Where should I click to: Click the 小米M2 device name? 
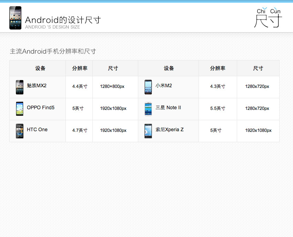[164, 86]
